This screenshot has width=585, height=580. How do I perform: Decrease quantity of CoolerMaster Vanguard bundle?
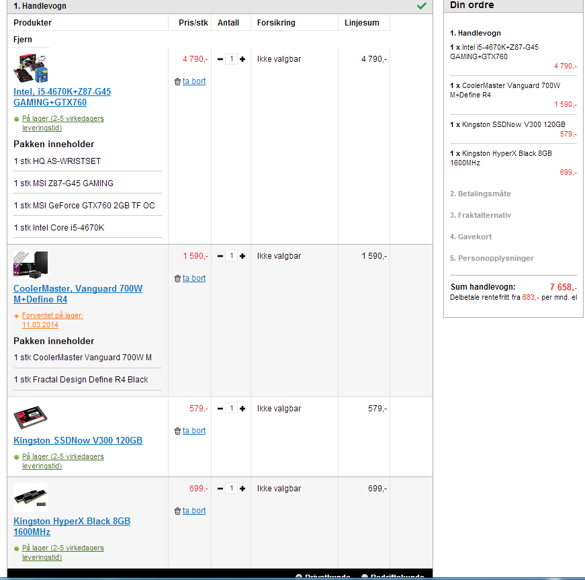tap(220, 256)
